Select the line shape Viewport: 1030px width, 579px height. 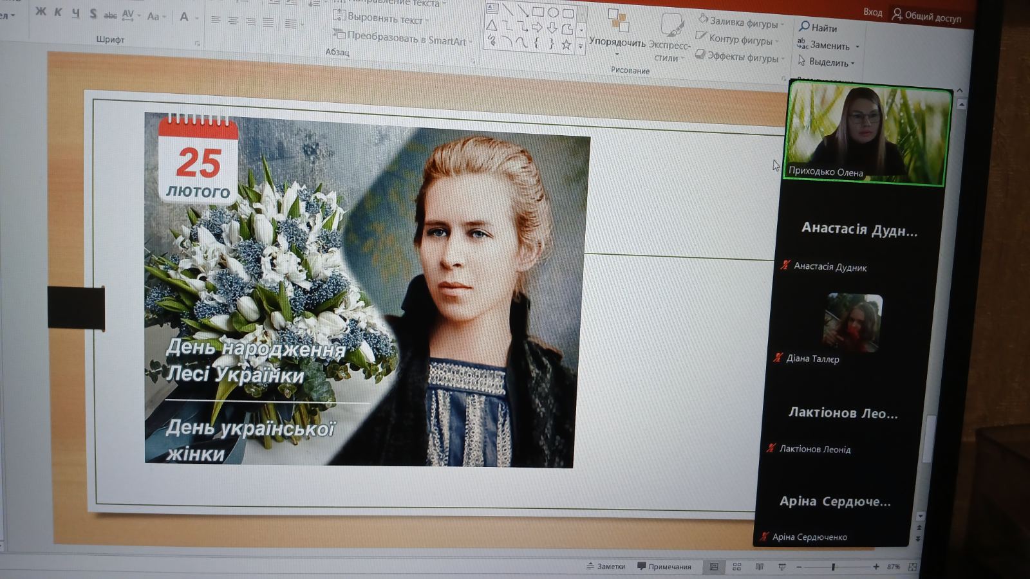click(x=509, y=9)
